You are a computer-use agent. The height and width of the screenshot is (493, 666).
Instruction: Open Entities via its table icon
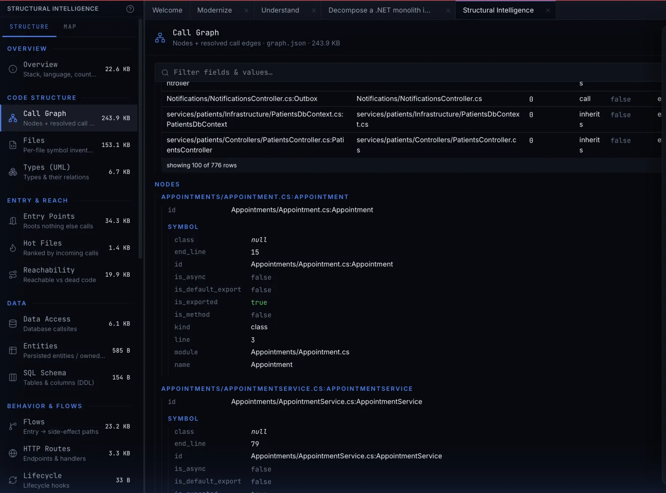(x=13, y=350)
